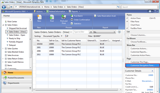Click the funnel icon in the address bar
160x93 pixels.
point(16,7)
